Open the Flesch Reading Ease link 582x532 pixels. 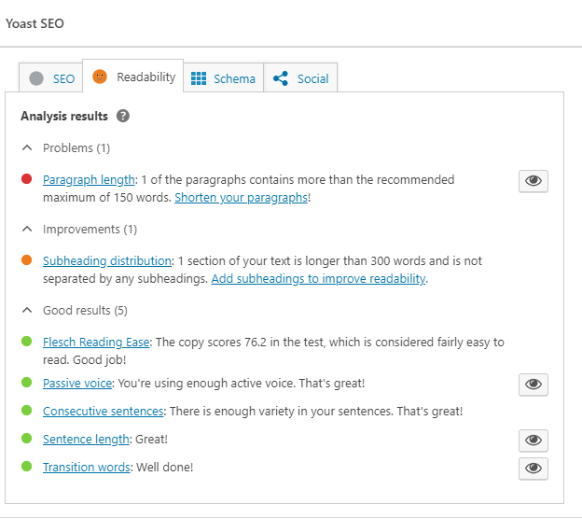[96, 343]
